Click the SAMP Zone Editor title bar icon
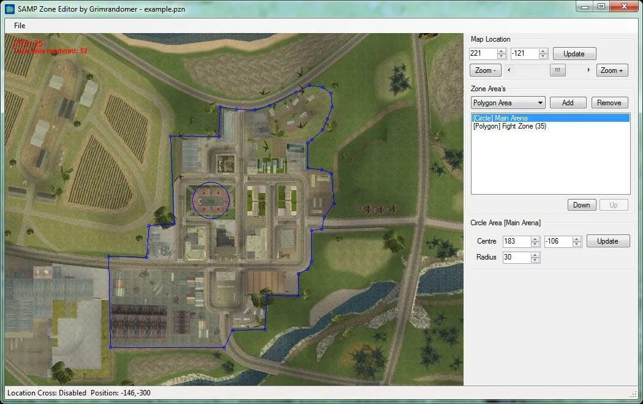Viewport: 643px width, 404px height. tap(10, 9)
